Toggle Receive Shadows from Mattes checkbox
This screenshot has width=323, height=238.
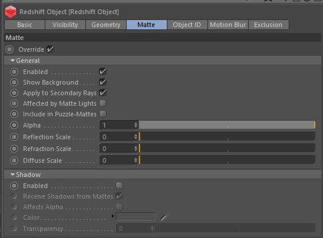(x=119, y=196)
